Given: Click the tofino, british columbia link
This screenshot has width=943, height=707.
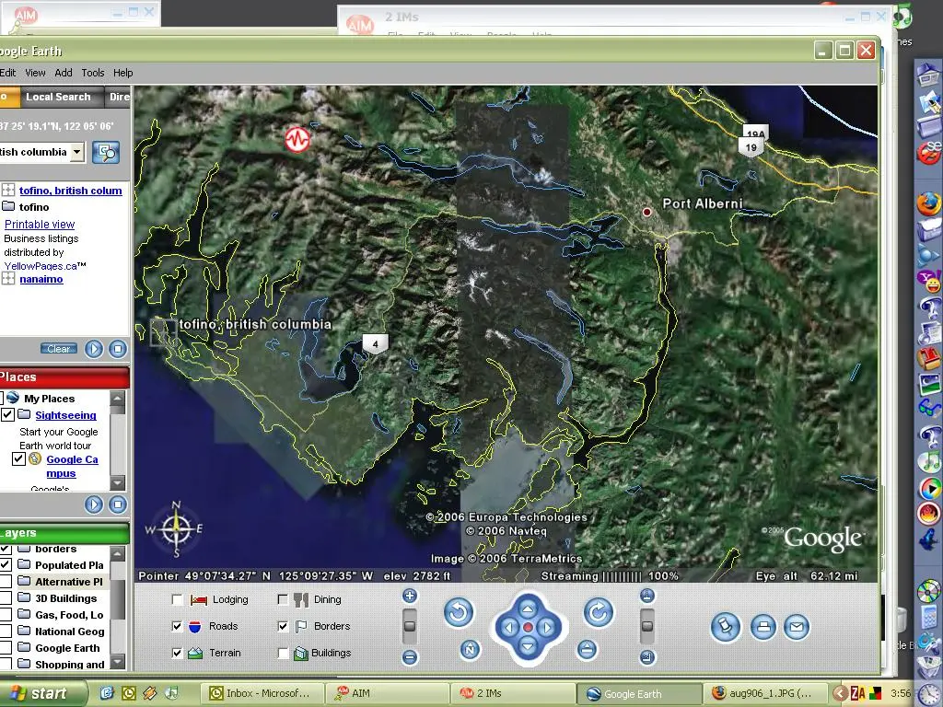Looking at the screenshot, I should [x=70, y=191].
